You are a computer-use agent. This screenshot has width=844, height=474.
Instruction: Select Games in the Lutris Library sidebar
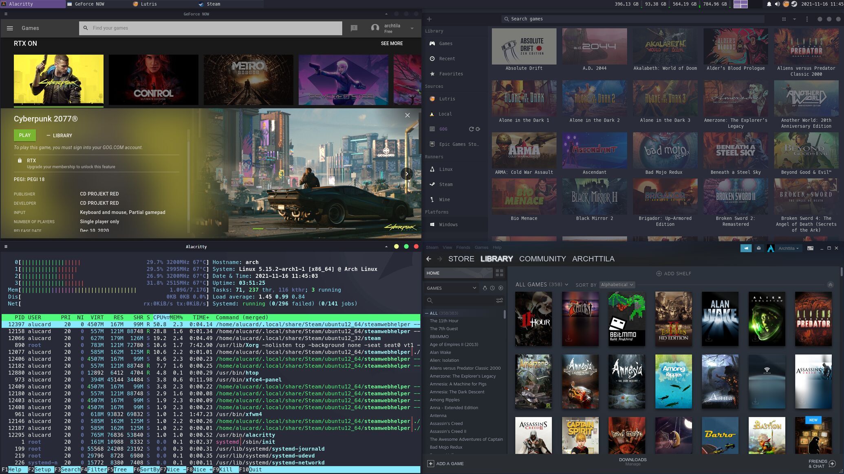tap(455, 44)
